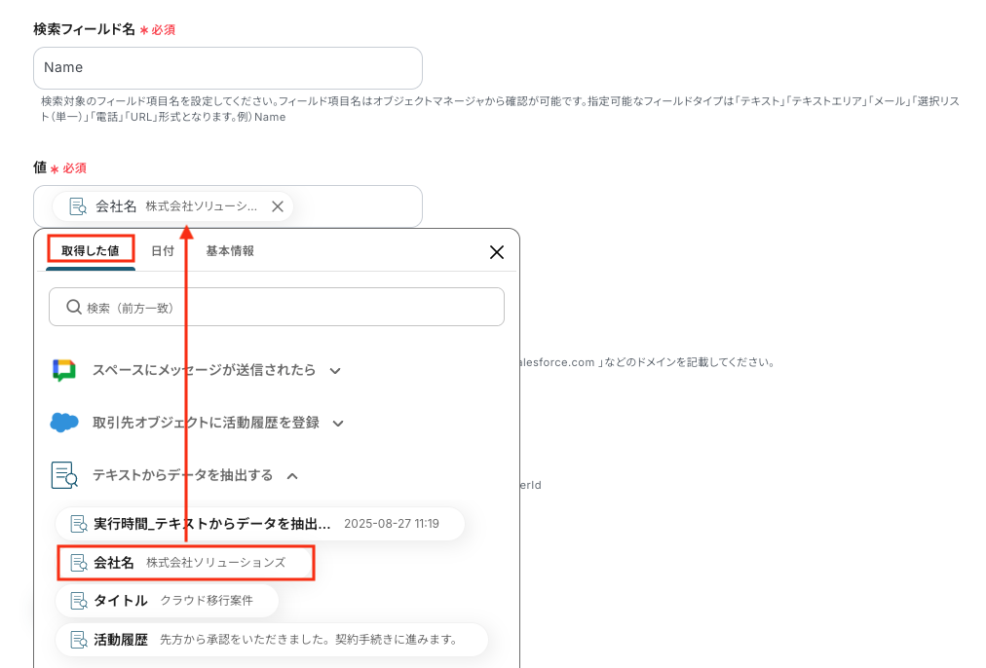This screenshot has height=668, width=986.
Task: Click the 会社名 chip in the 値 field
Action: (172, 206)
